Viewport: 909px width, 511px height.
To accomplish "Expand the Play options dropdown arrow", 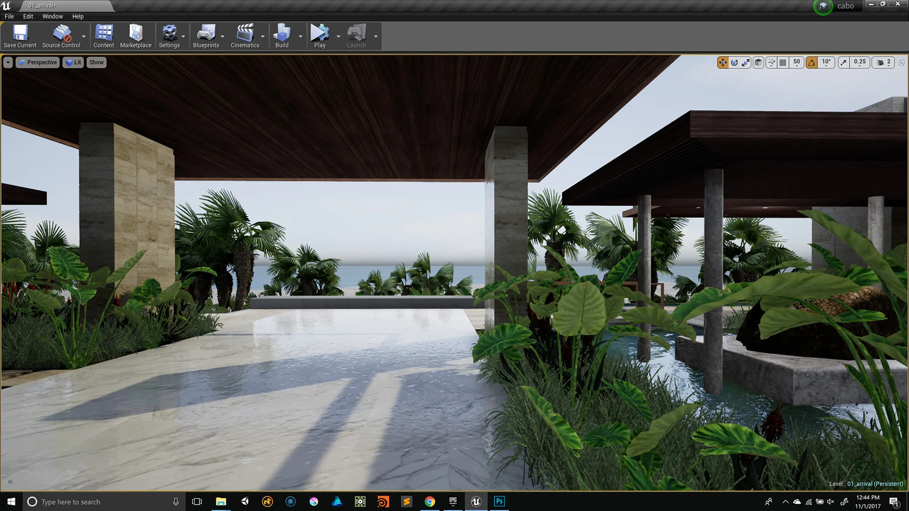I will [338, 36].
